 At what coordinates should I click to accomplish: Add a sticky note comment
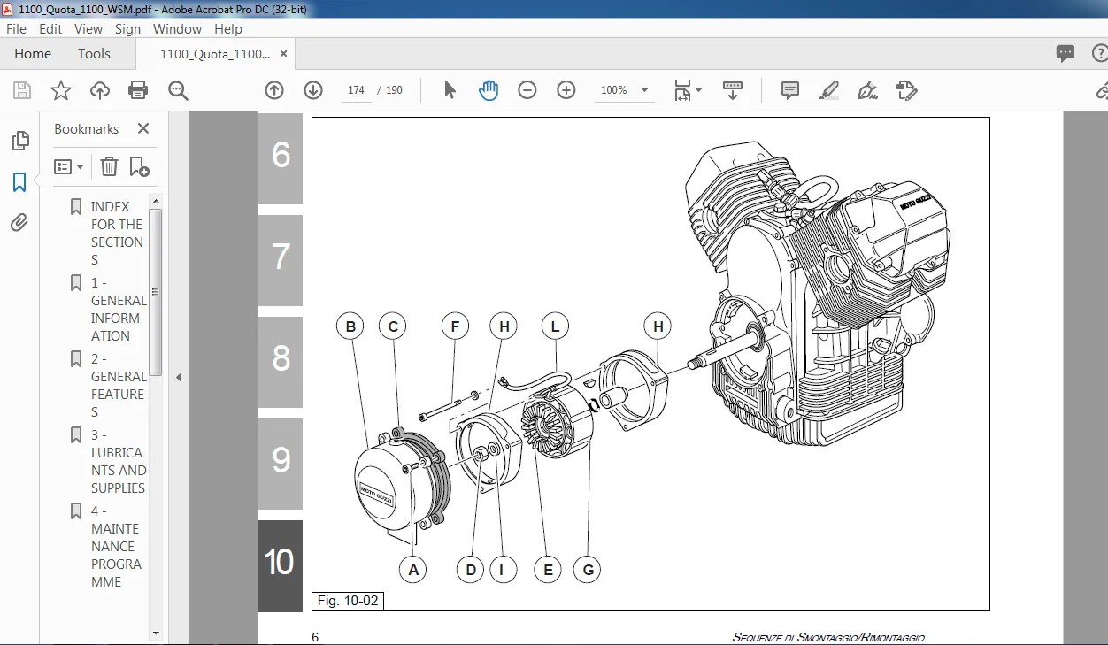tap(790, 90)
